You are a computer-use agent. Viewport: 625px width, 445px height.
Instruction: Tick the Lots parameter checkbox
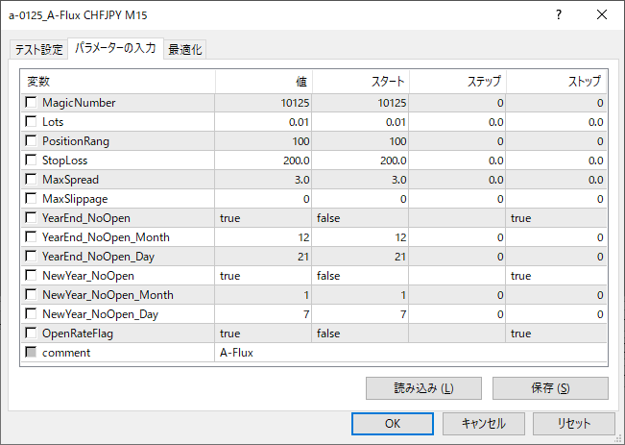pos(32,122)
